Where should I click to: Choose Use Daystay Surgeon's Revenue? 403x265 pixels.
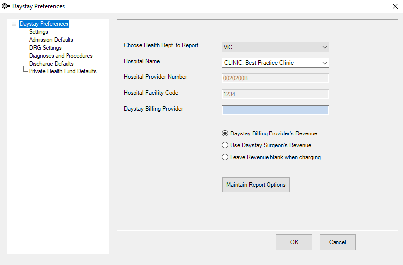point(267,145)
